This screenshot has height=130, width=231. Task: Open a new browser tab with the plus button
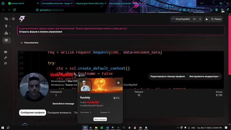coord(145,3)
